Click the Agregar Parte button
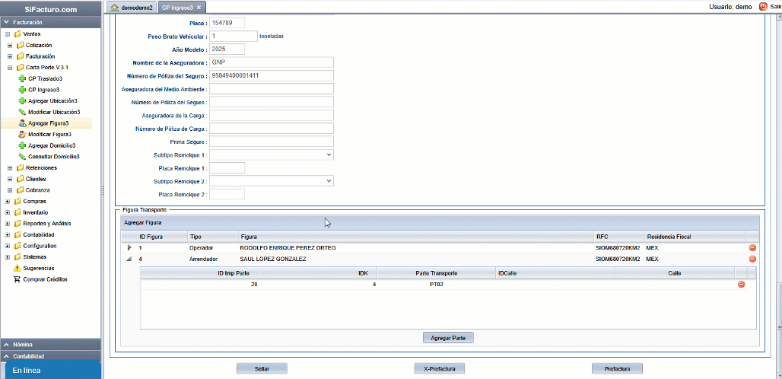This screenshot has width=782, height=379. [x=448, y=337]
